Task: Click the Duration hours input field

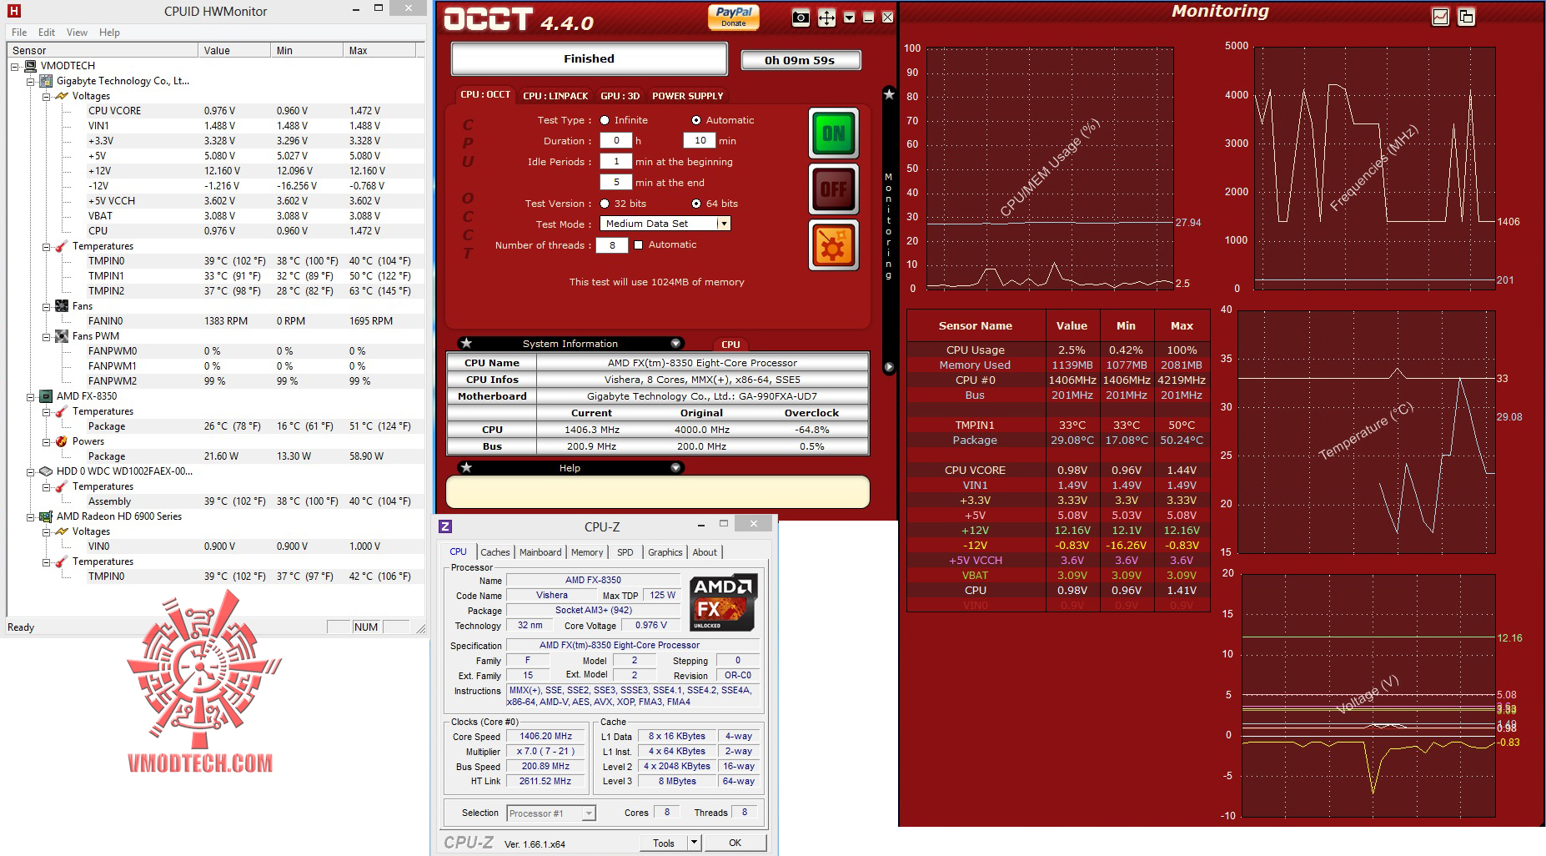Action: tap(616, 141)
